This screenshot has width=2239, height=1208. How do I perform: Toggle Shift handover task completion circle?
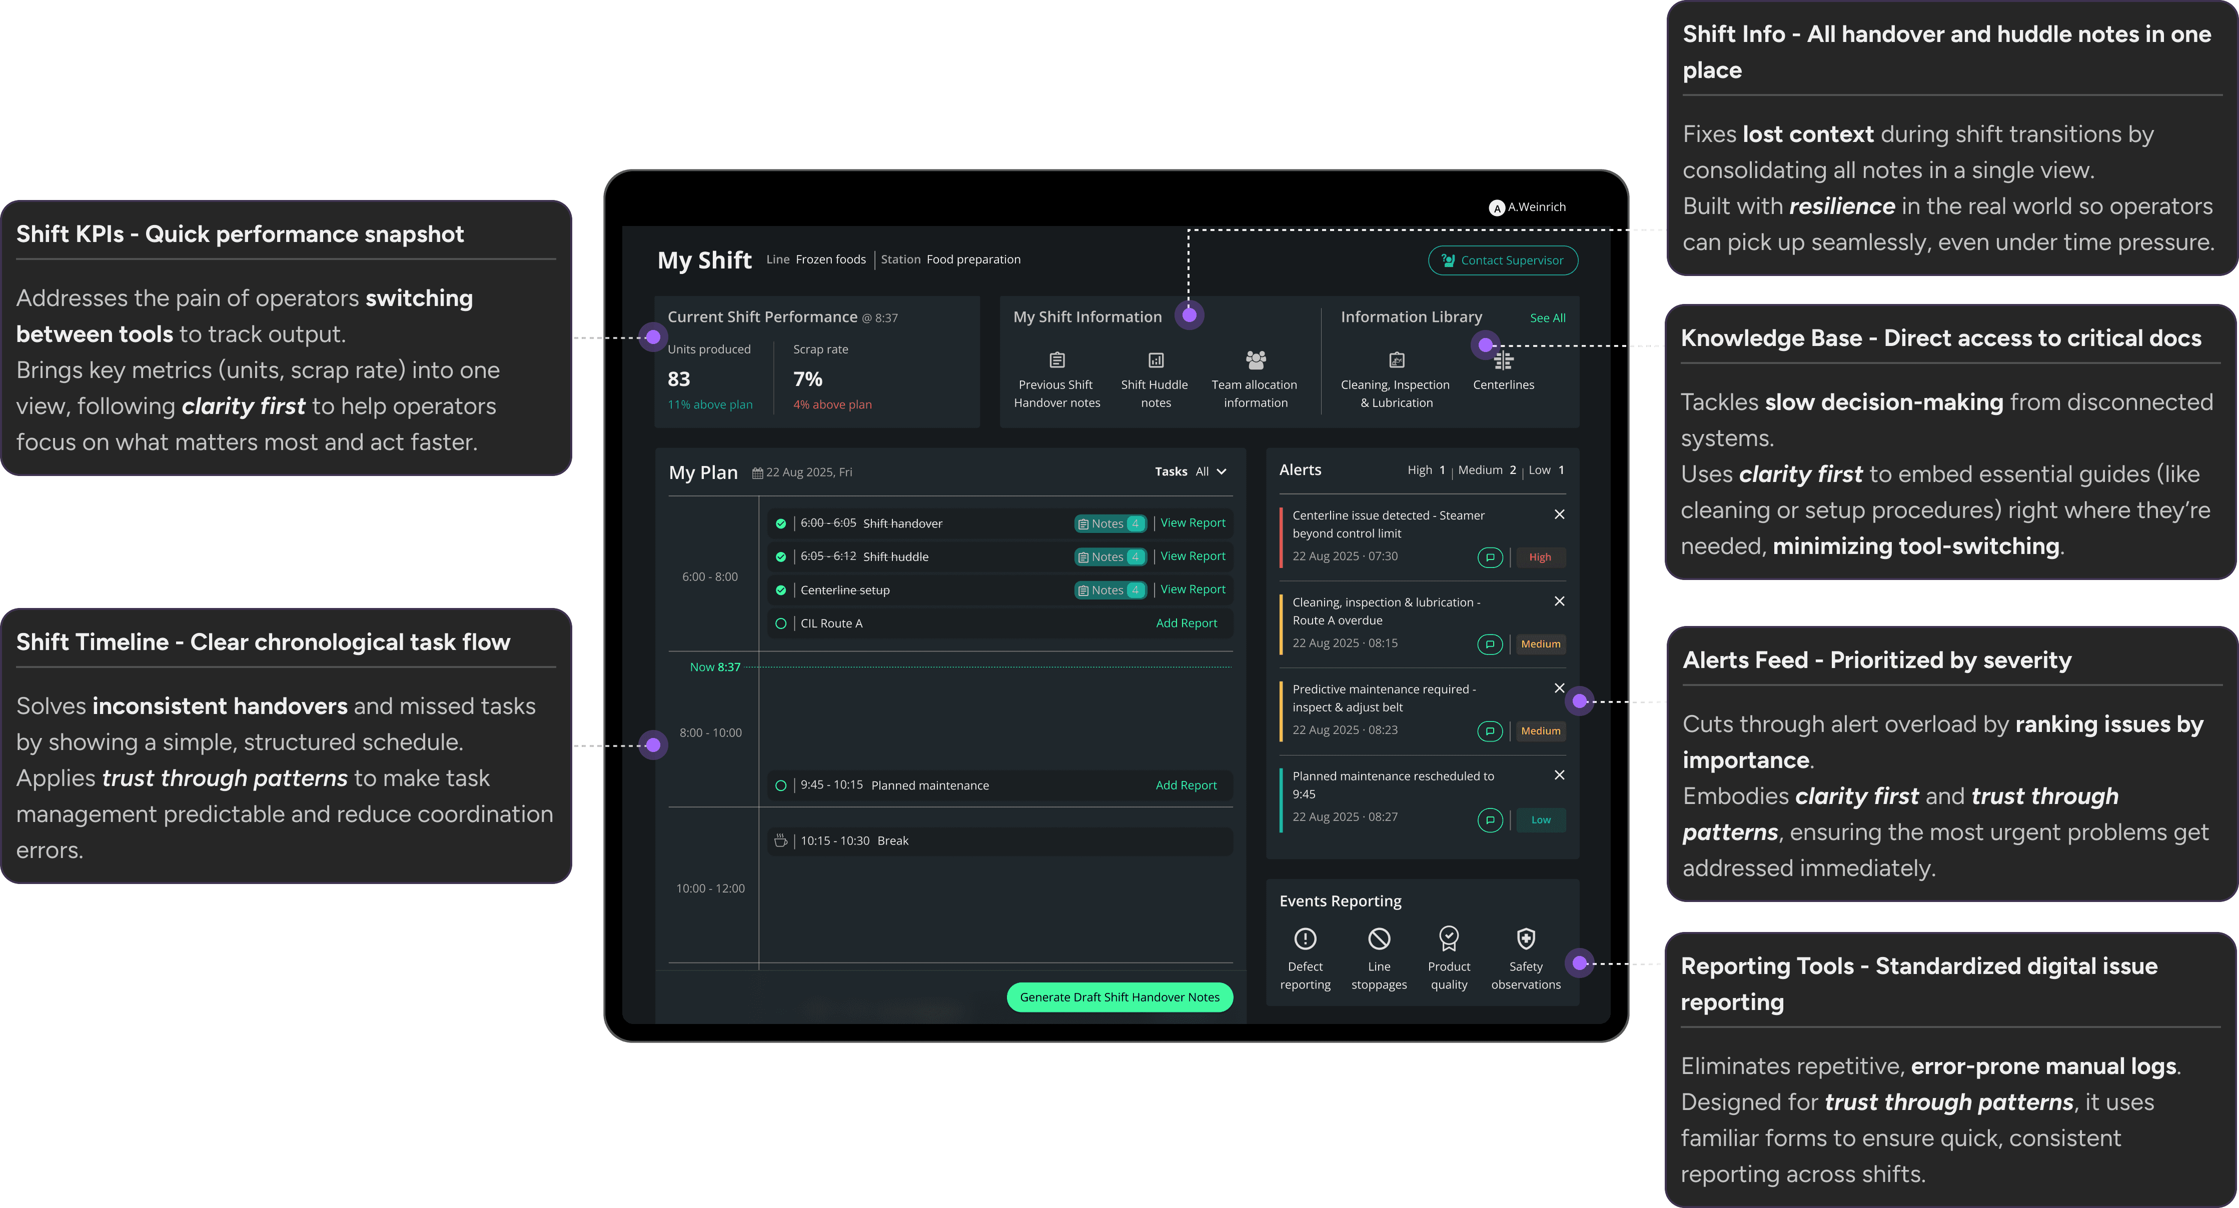[x=780, y=523]
